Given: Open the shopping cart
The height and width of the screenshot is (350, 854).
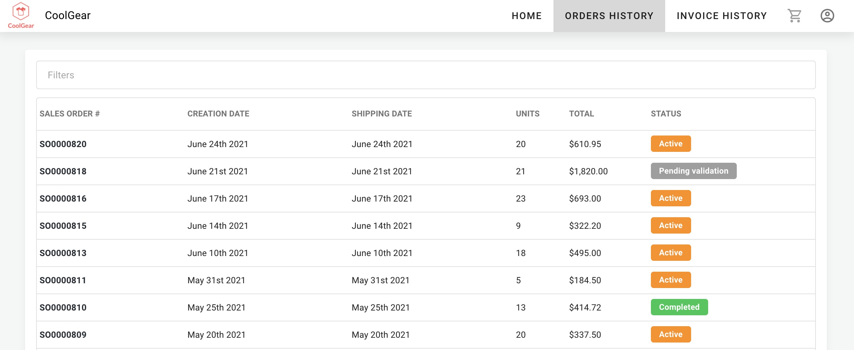Looking at the screenshot, I should 794,16.
